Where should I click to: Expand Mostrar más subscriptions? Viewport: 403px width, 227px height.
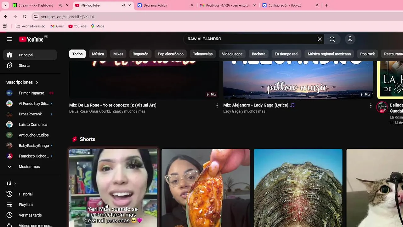pyautogui.click(x=30, y=167)
